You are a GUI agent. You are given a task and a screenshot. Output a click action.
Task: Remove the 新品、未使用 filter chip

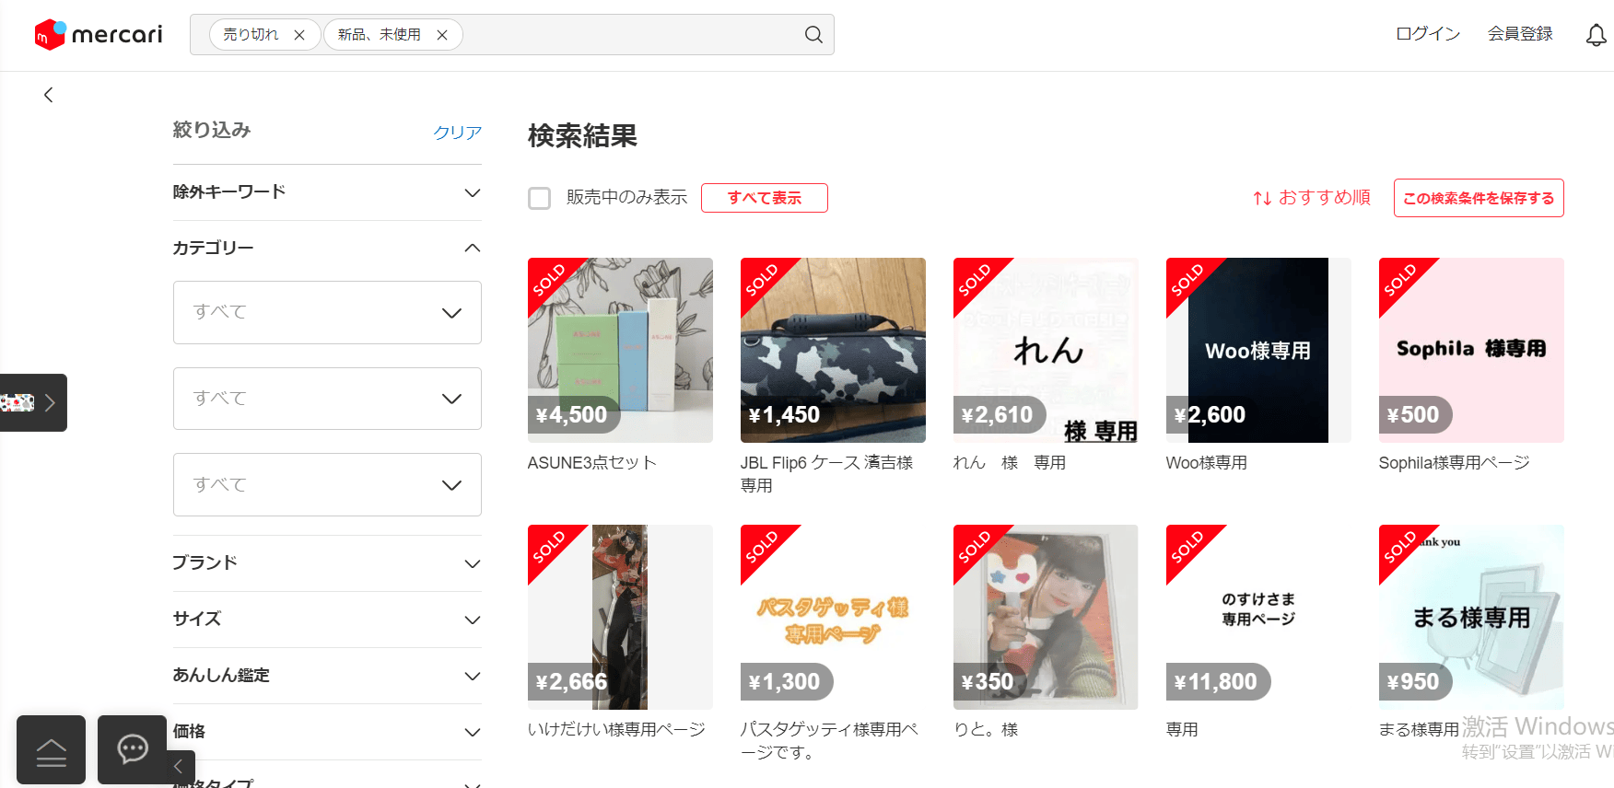(442, 35)
